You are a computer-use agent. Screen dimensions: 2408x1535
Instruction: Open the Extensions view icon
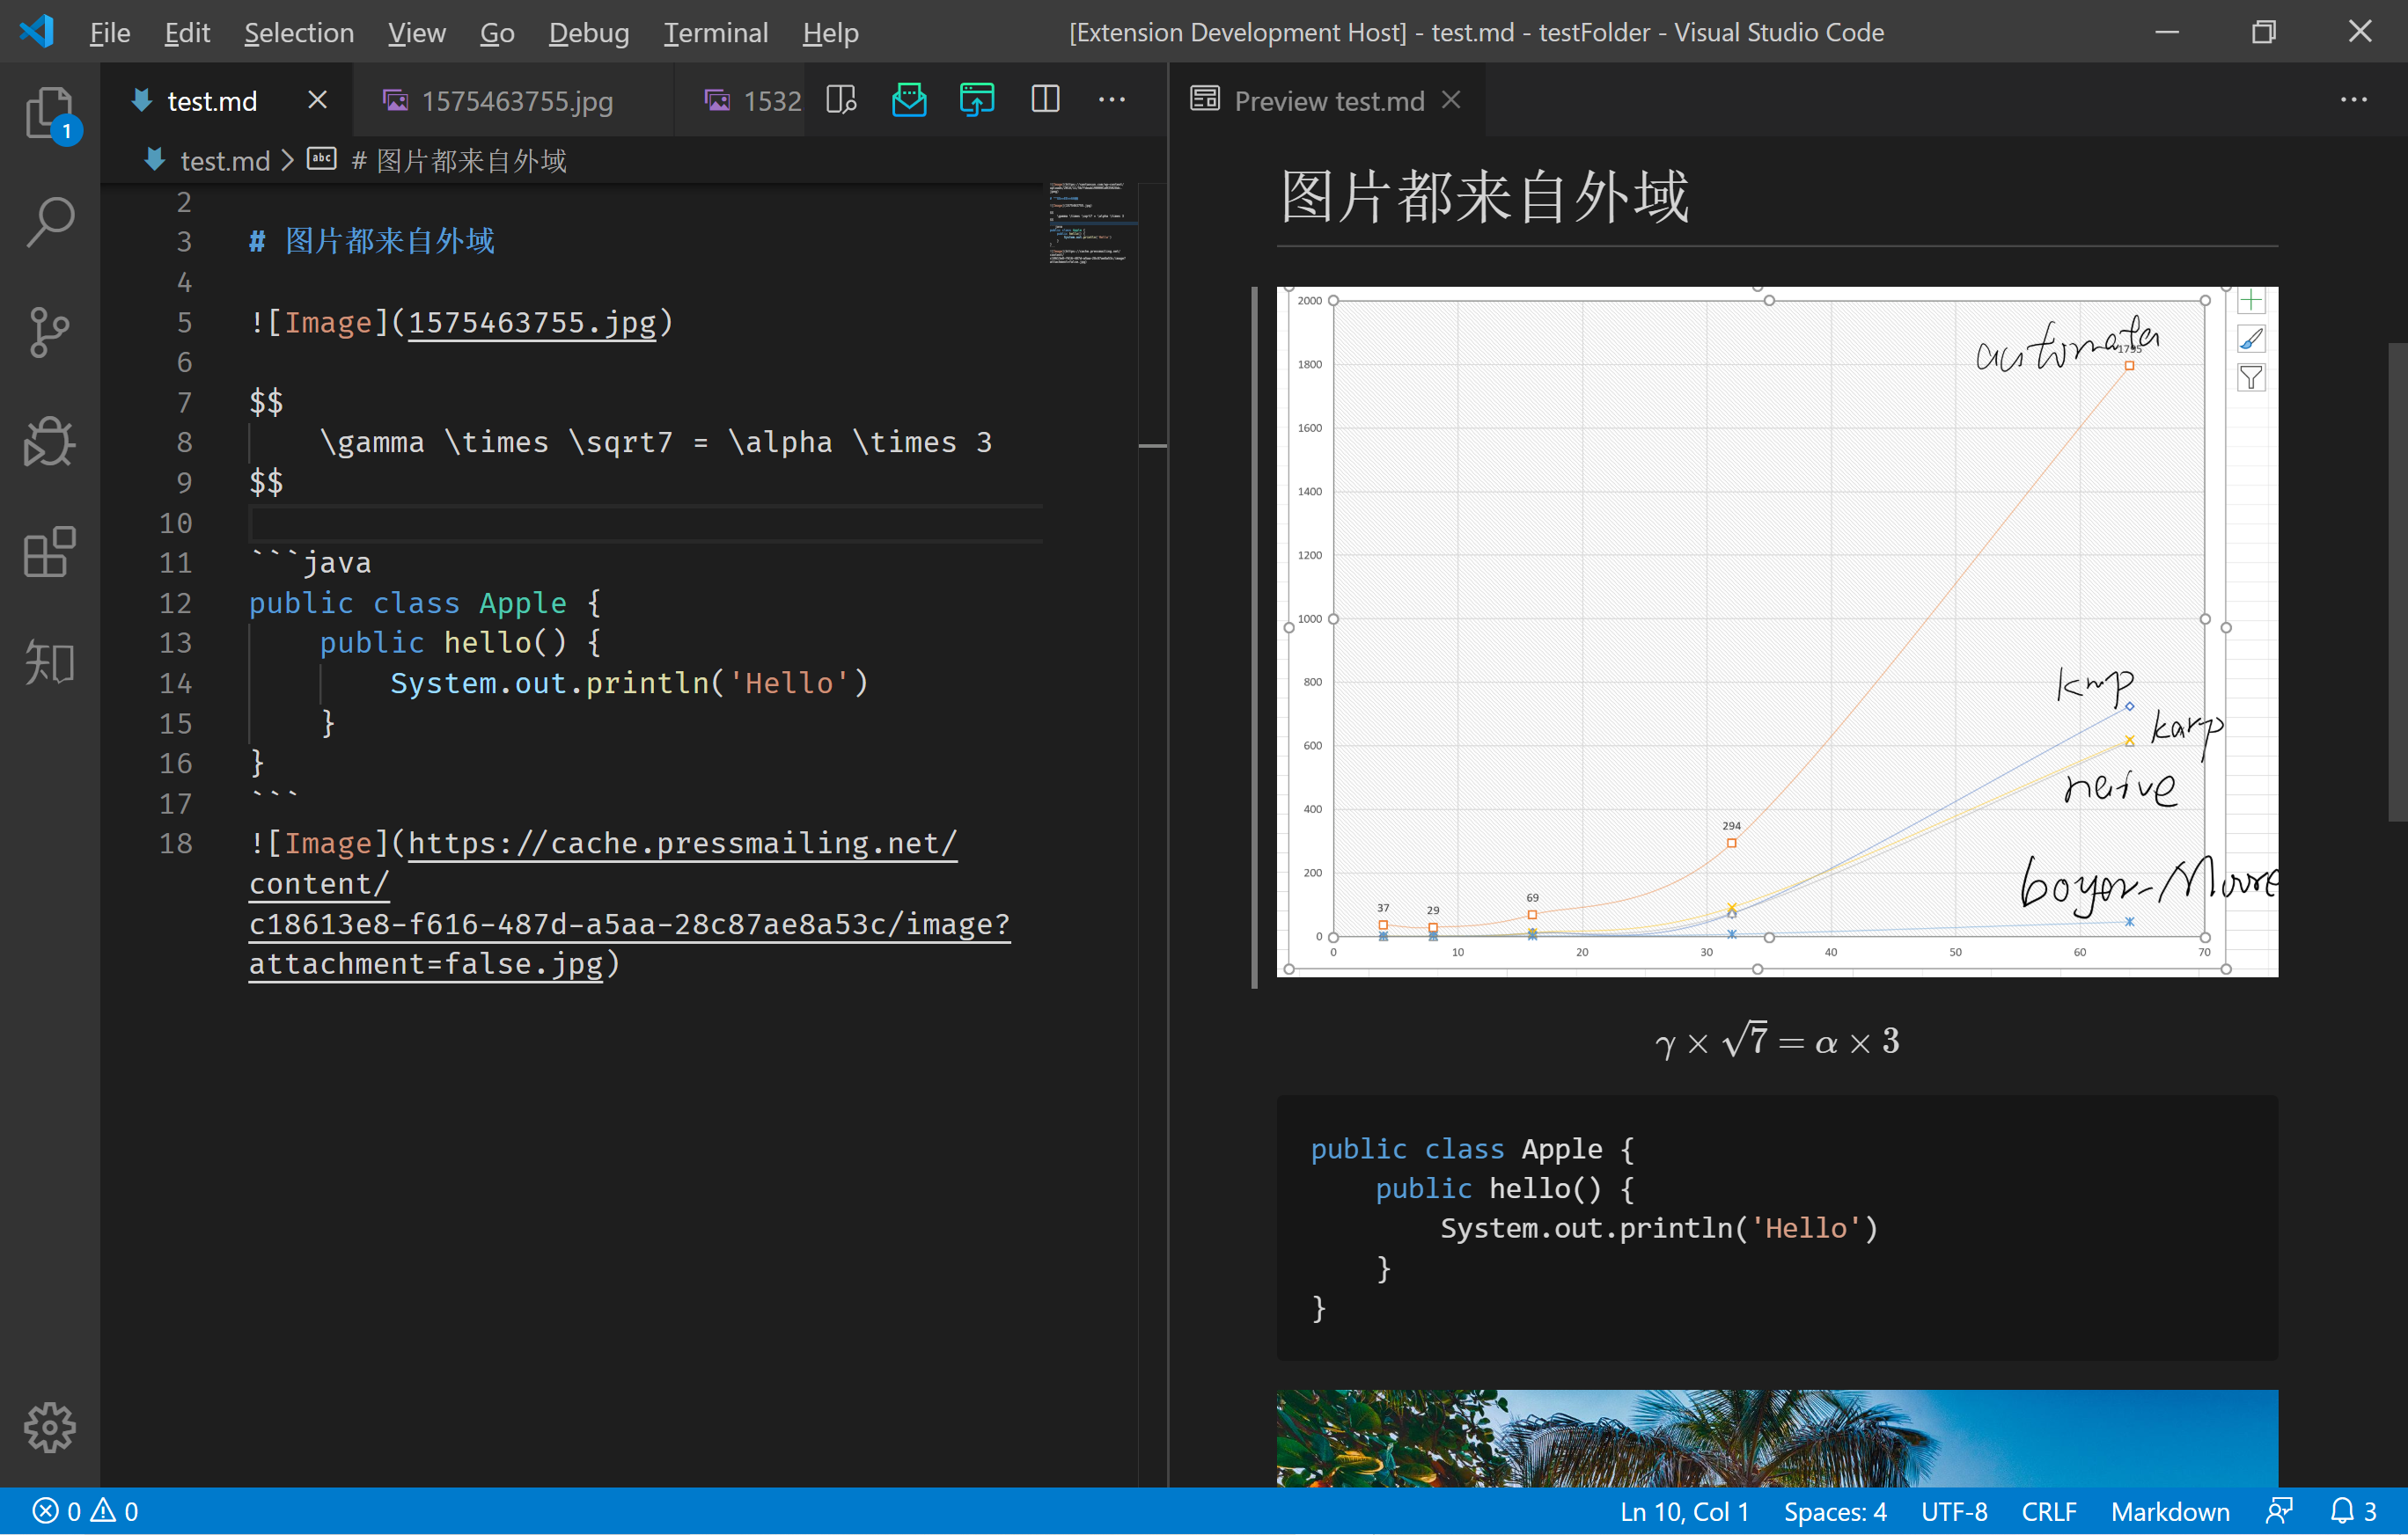tap(49, 552)
